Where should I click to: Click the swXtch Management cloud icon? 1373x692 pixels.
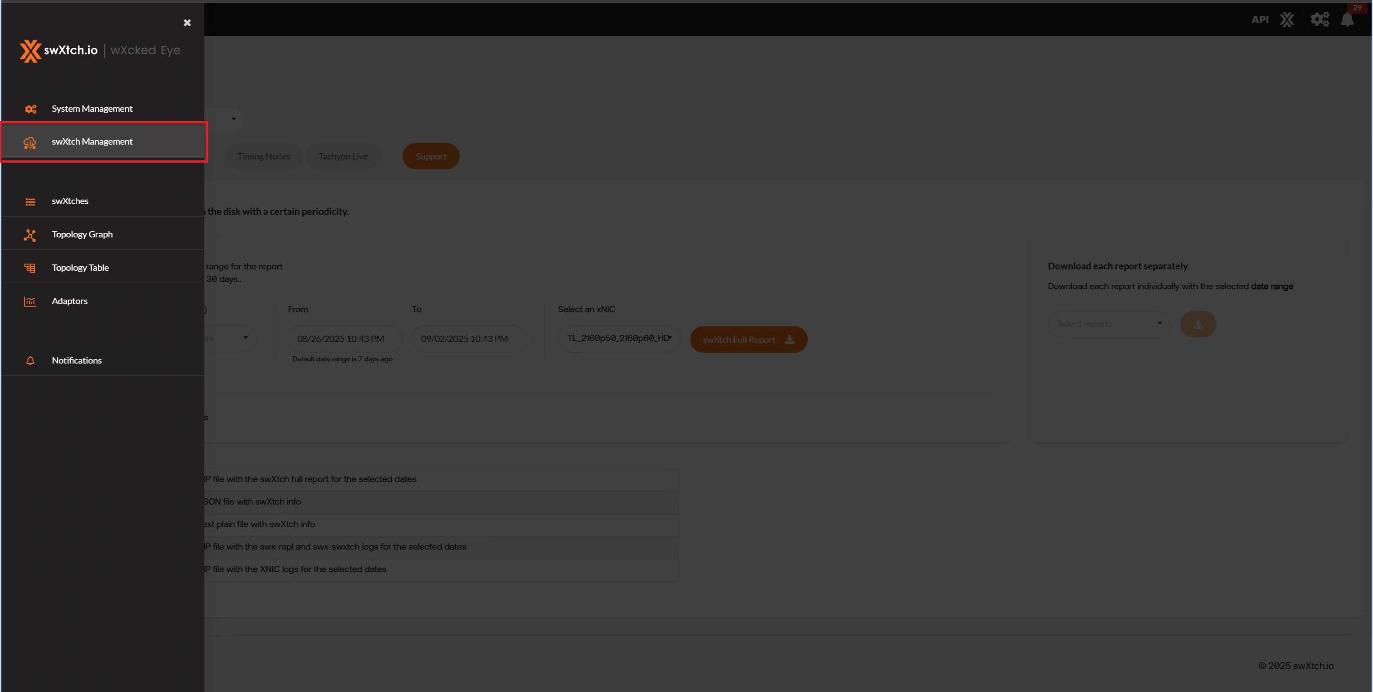click(x=30, y=142)
